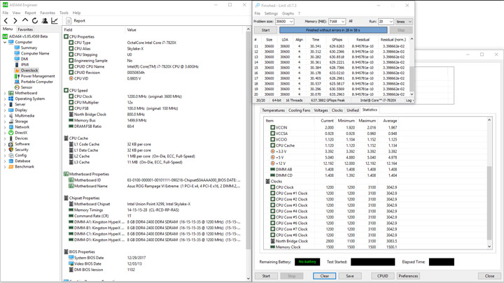This screenshot has width=504, height=283.
Task: Click the Preferences button
Action: 408,276
